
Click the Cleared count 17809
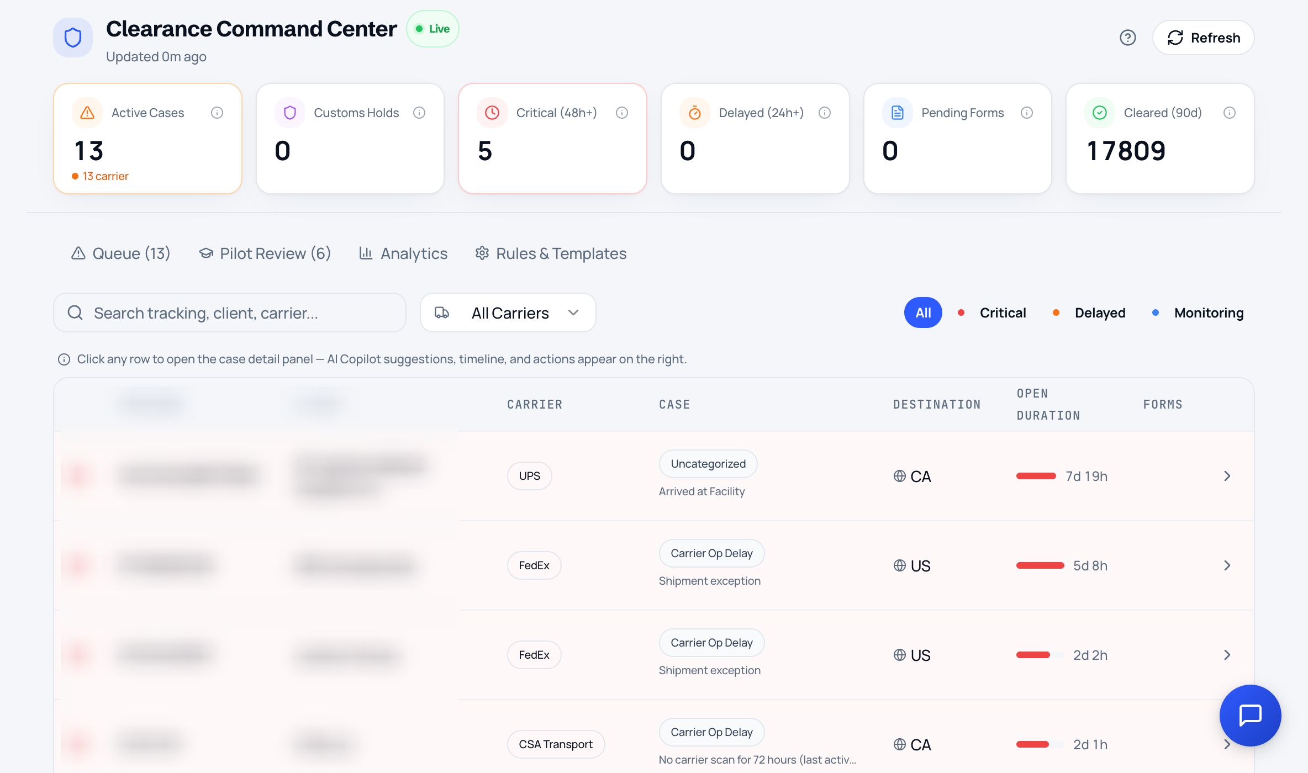pos(1126,151)
